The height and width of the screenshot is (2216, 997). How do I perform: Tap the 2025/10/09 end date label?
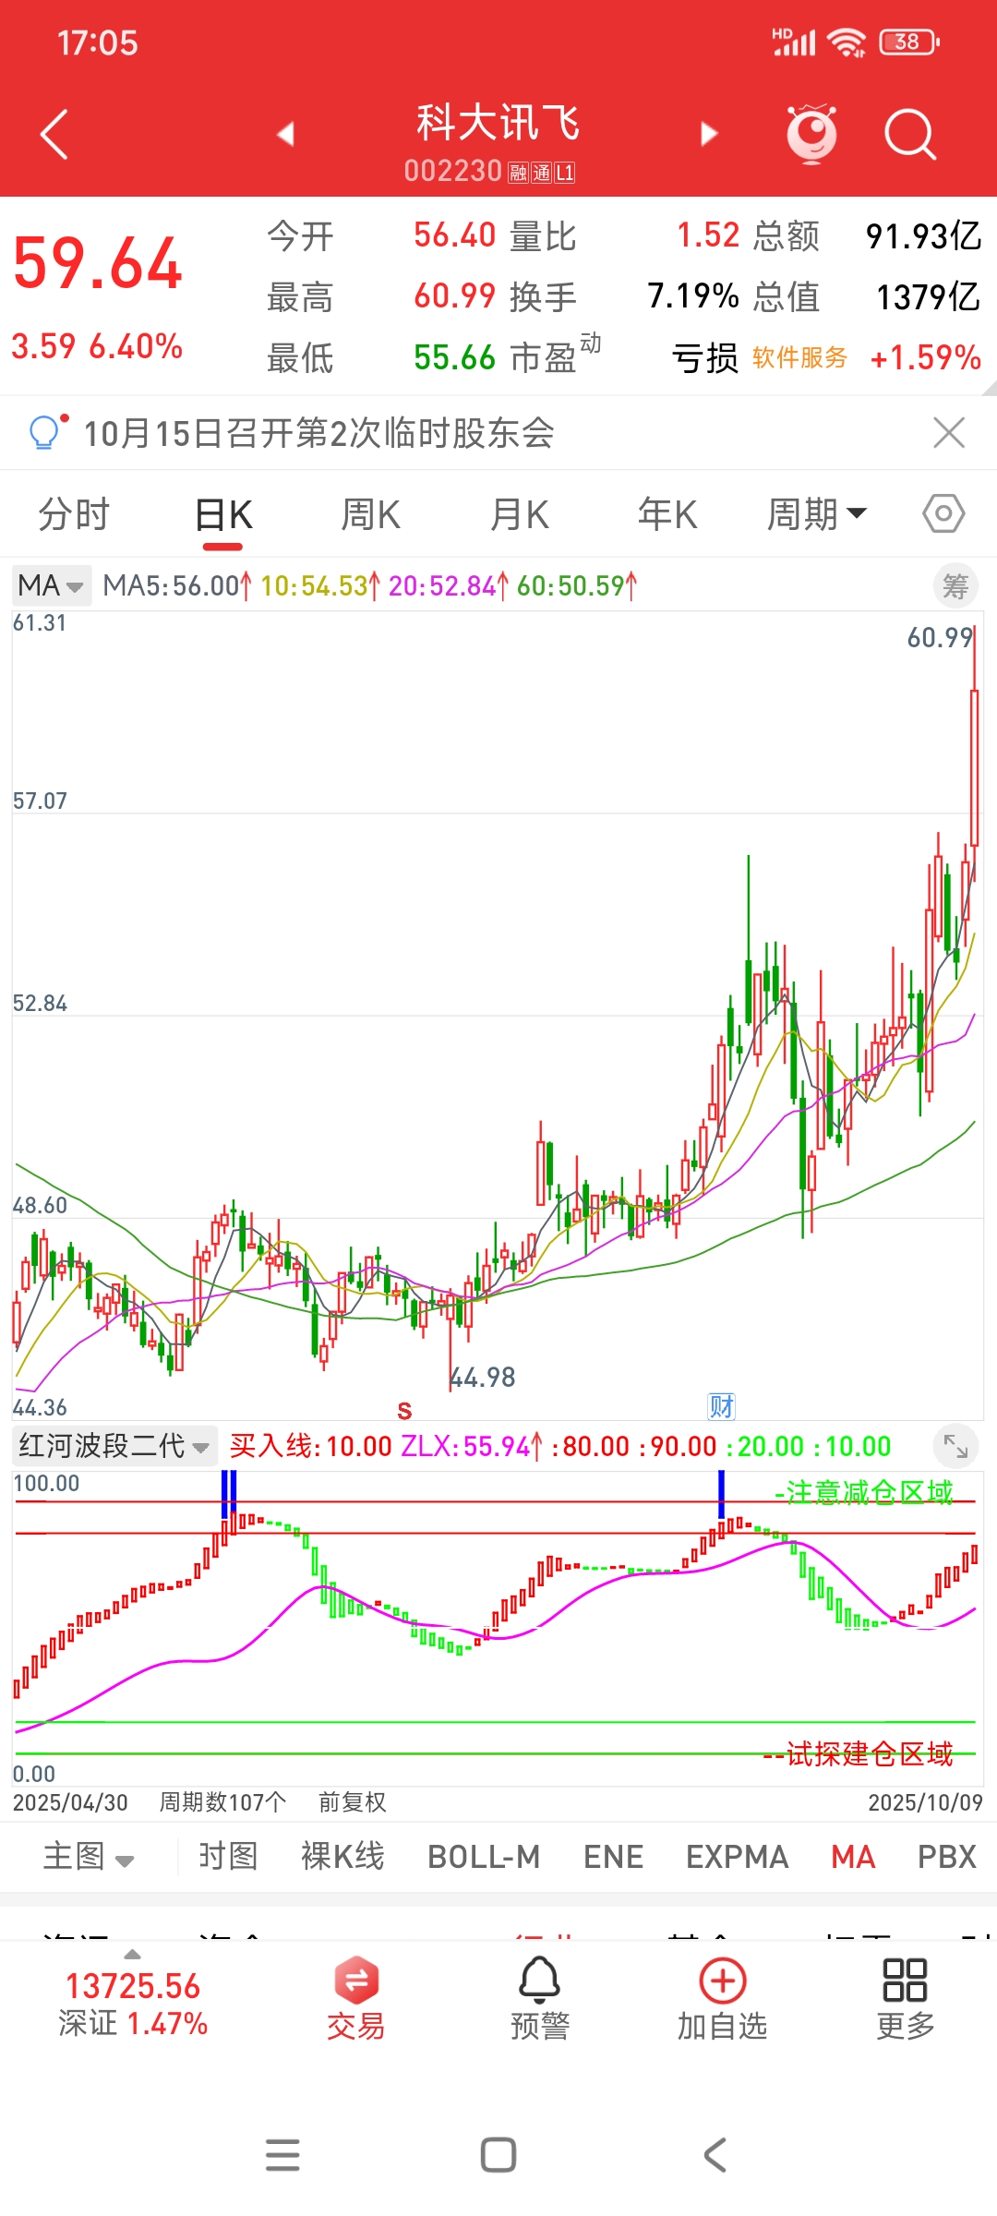coord(925,1802)
